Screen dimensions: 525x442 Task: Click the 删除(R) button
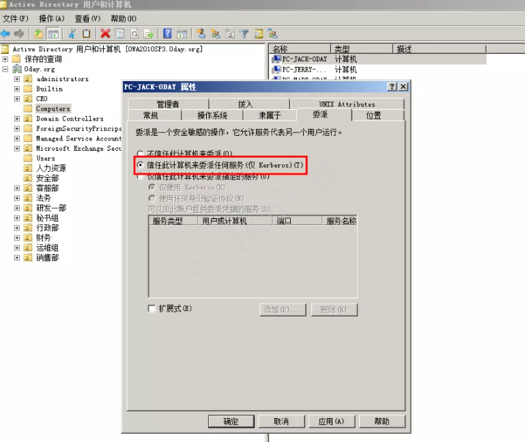click(x=334, y=310)
